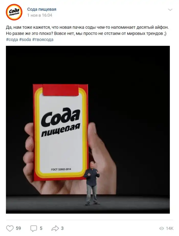Expand the post options chevron menu
The width and height of the screenshot is (179, 236).
(170, 10)
